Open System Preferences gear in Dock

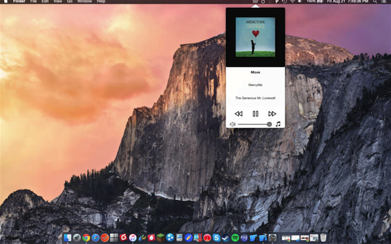[273, 238]
